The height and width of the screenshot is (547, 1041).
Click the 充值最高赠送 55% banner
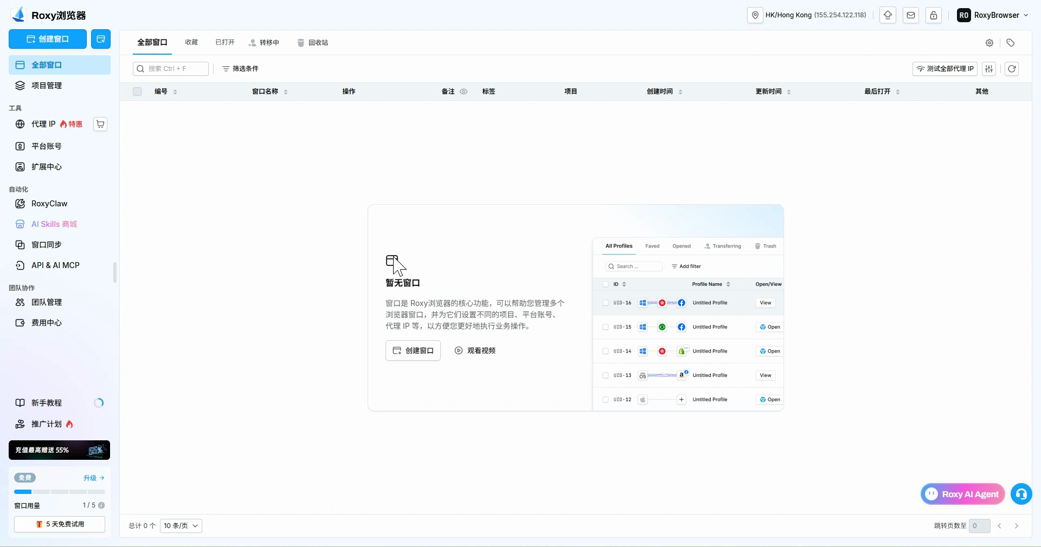[x=59, y=450]
